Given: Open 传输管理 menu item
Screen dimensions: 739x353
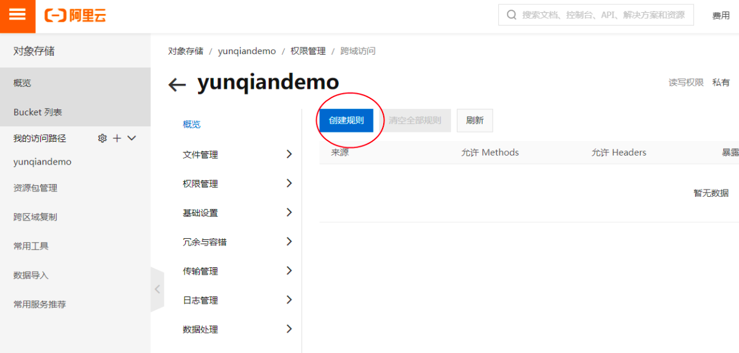Looking at the screenshot, I should click(x=200, y=272).
